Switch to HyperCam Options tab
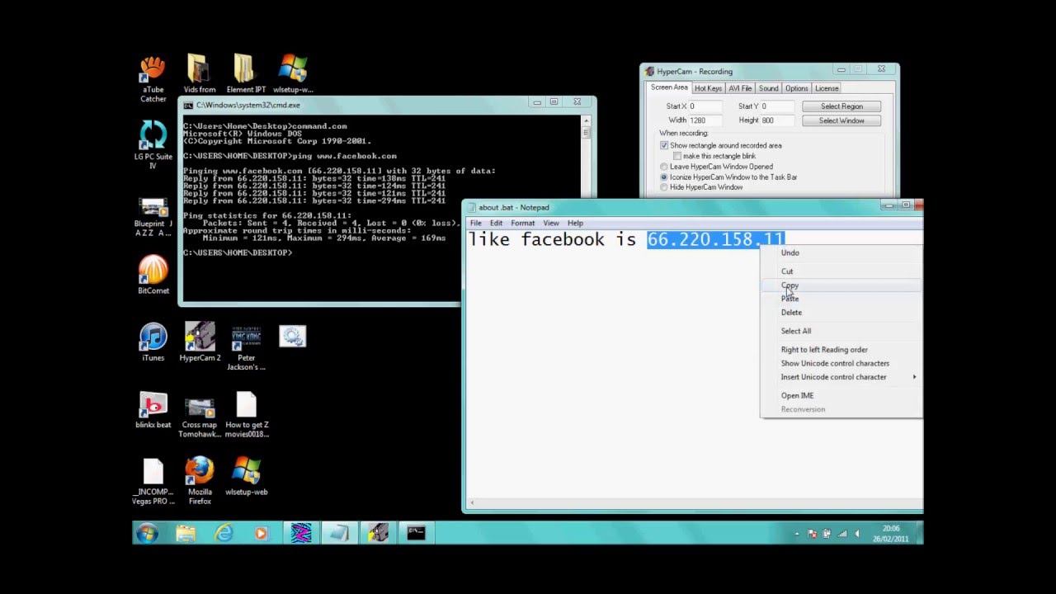Screen dimensions: 1056x594 click(797, 88)
